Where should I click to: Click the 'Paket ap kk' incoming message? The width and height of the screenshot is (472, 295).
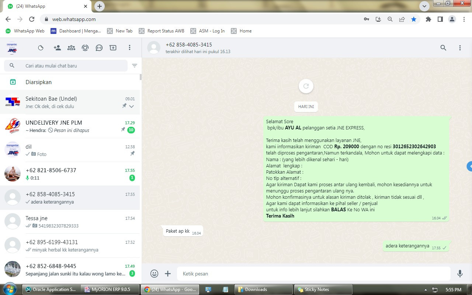tap(183, 231)
